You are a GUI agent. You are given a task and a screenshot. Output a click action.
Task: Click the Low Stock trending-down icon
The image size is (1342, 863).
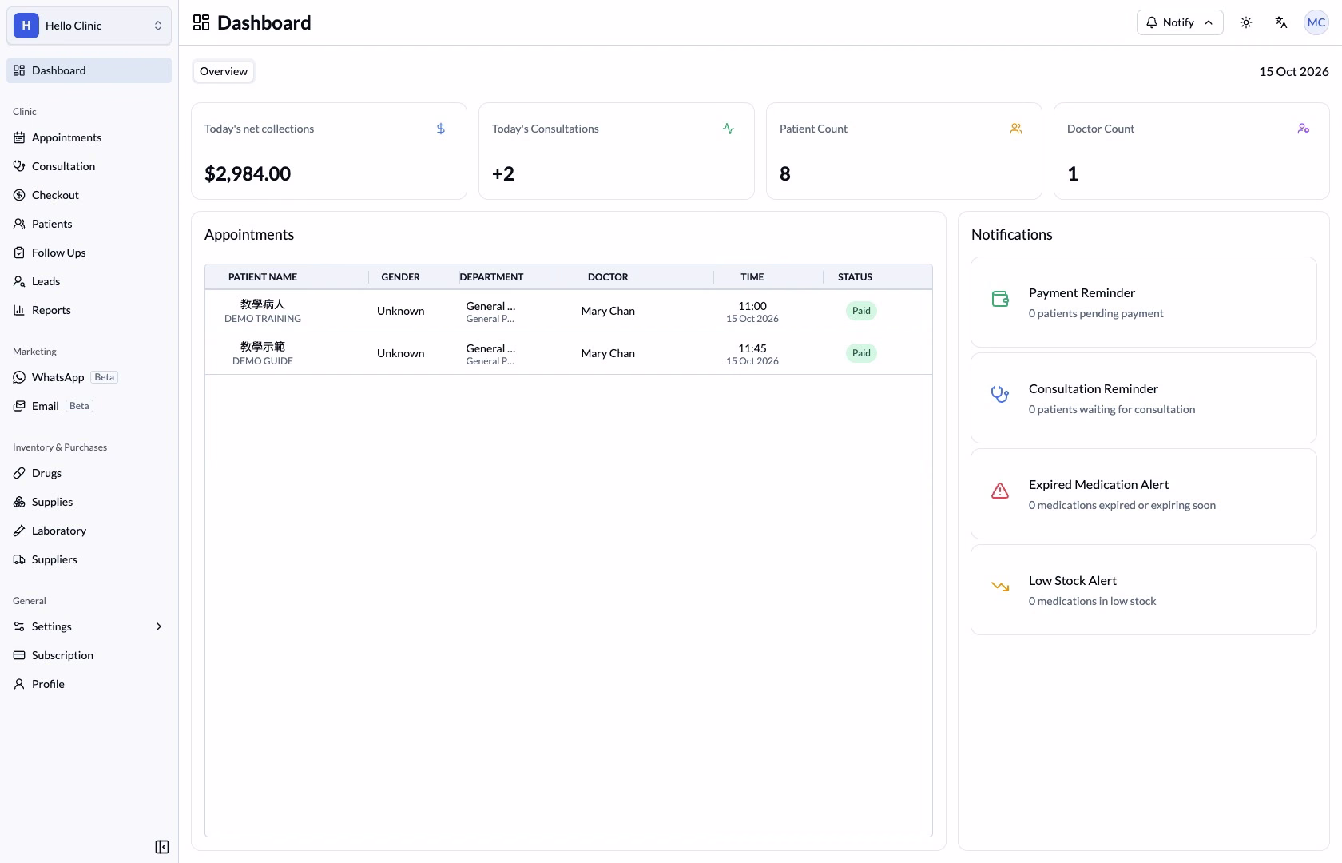pyautogui.click(x=1000, y=587)
